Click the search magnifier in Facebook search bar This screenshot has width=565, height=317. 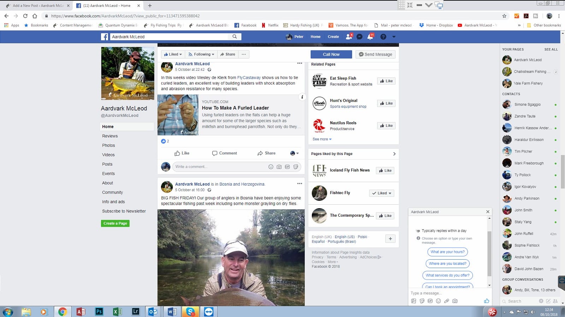point(234,37)
